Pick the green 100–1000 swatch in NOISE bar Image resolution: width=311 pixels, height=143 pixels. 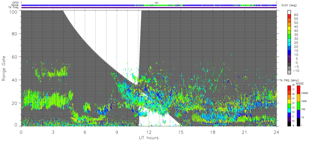[298, 106]
